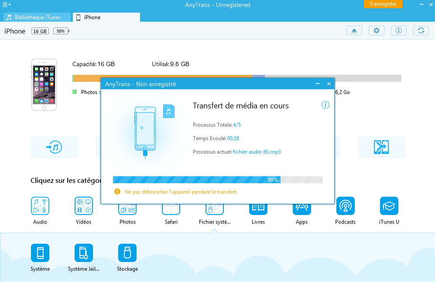The height and width of the screenshot is (282, 435).
Task: Click the warning icon in transfer dialog
Action: tap(117, 191)
